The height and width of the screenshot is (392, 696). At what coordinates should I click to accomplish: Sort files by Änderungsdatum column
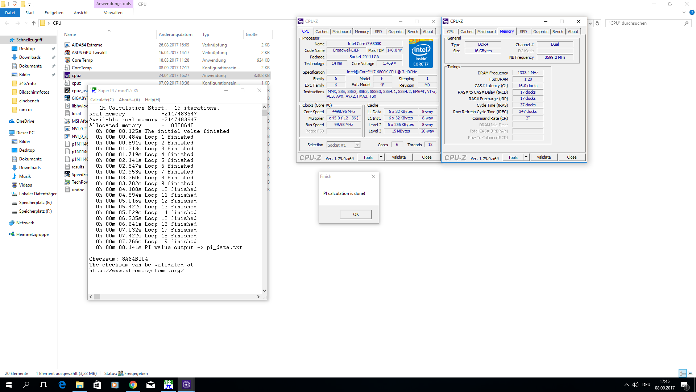175,34
